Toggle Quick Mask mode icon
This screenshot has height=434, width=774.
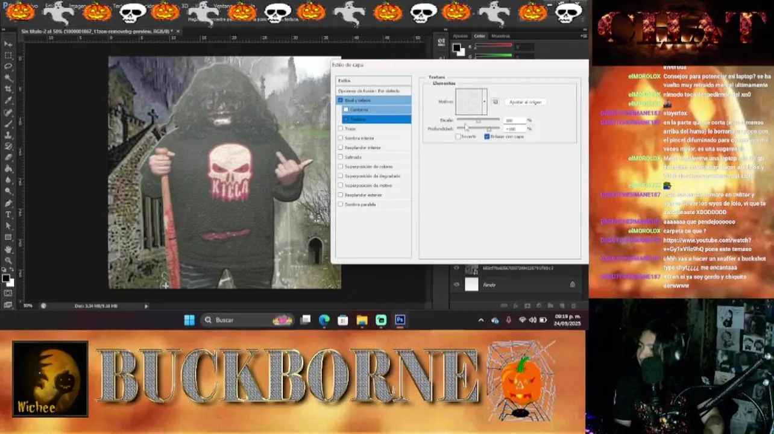point(8,293)
